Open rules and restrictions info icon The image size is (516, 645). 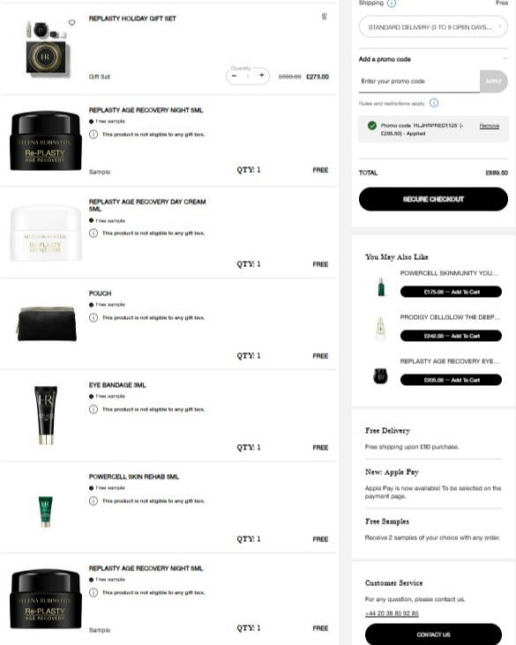(434, 103)
